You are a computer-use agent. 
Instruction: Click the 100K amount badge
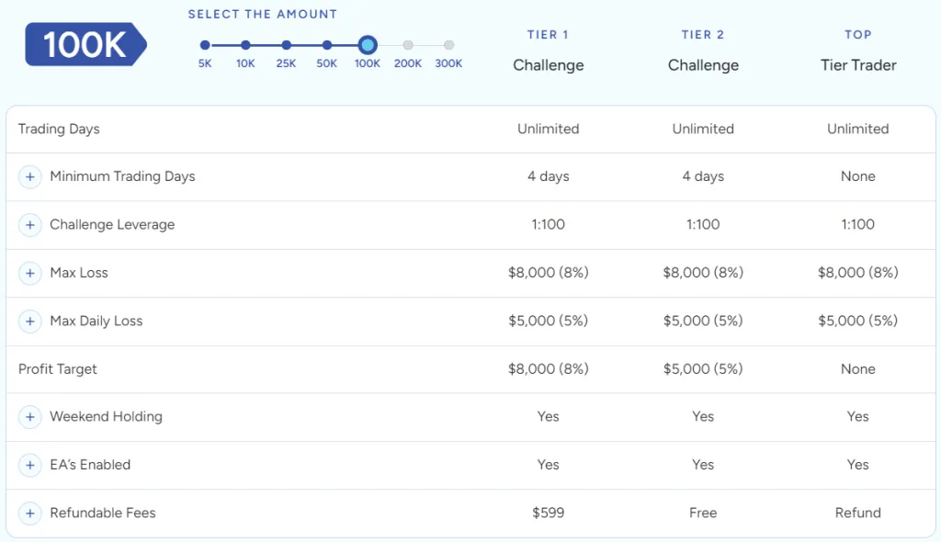(x=85, y=44)
